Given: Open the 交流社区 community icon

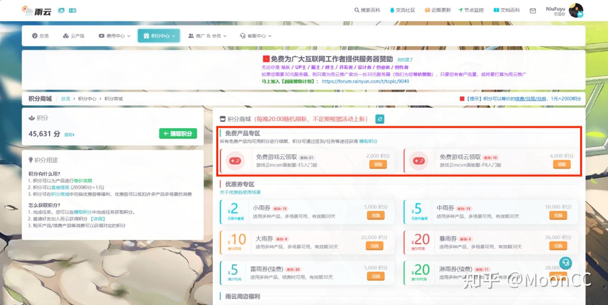Looking at the screenshot, I should (393, 10).
